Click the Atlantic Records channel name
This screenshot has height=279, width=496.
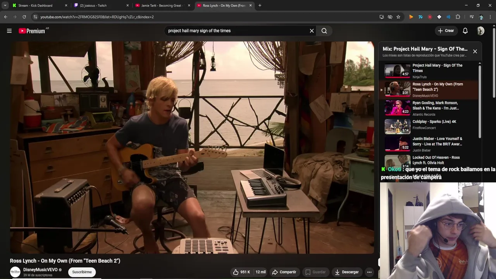[424, 115]
